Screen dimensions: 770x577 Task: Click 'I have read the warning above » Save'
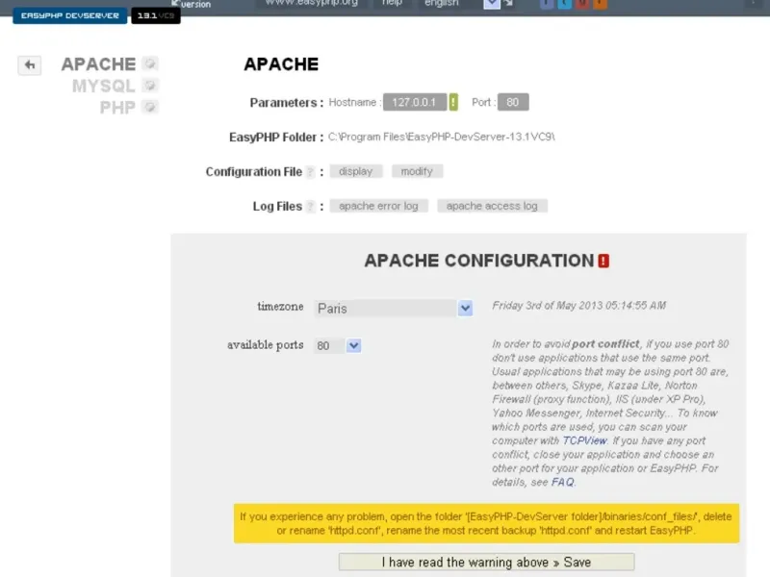coord(486,562)
